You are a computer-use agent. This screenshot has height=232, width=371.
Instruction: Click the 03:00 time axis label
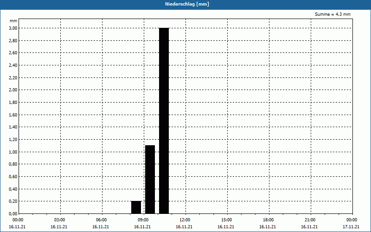coord(60,220)
